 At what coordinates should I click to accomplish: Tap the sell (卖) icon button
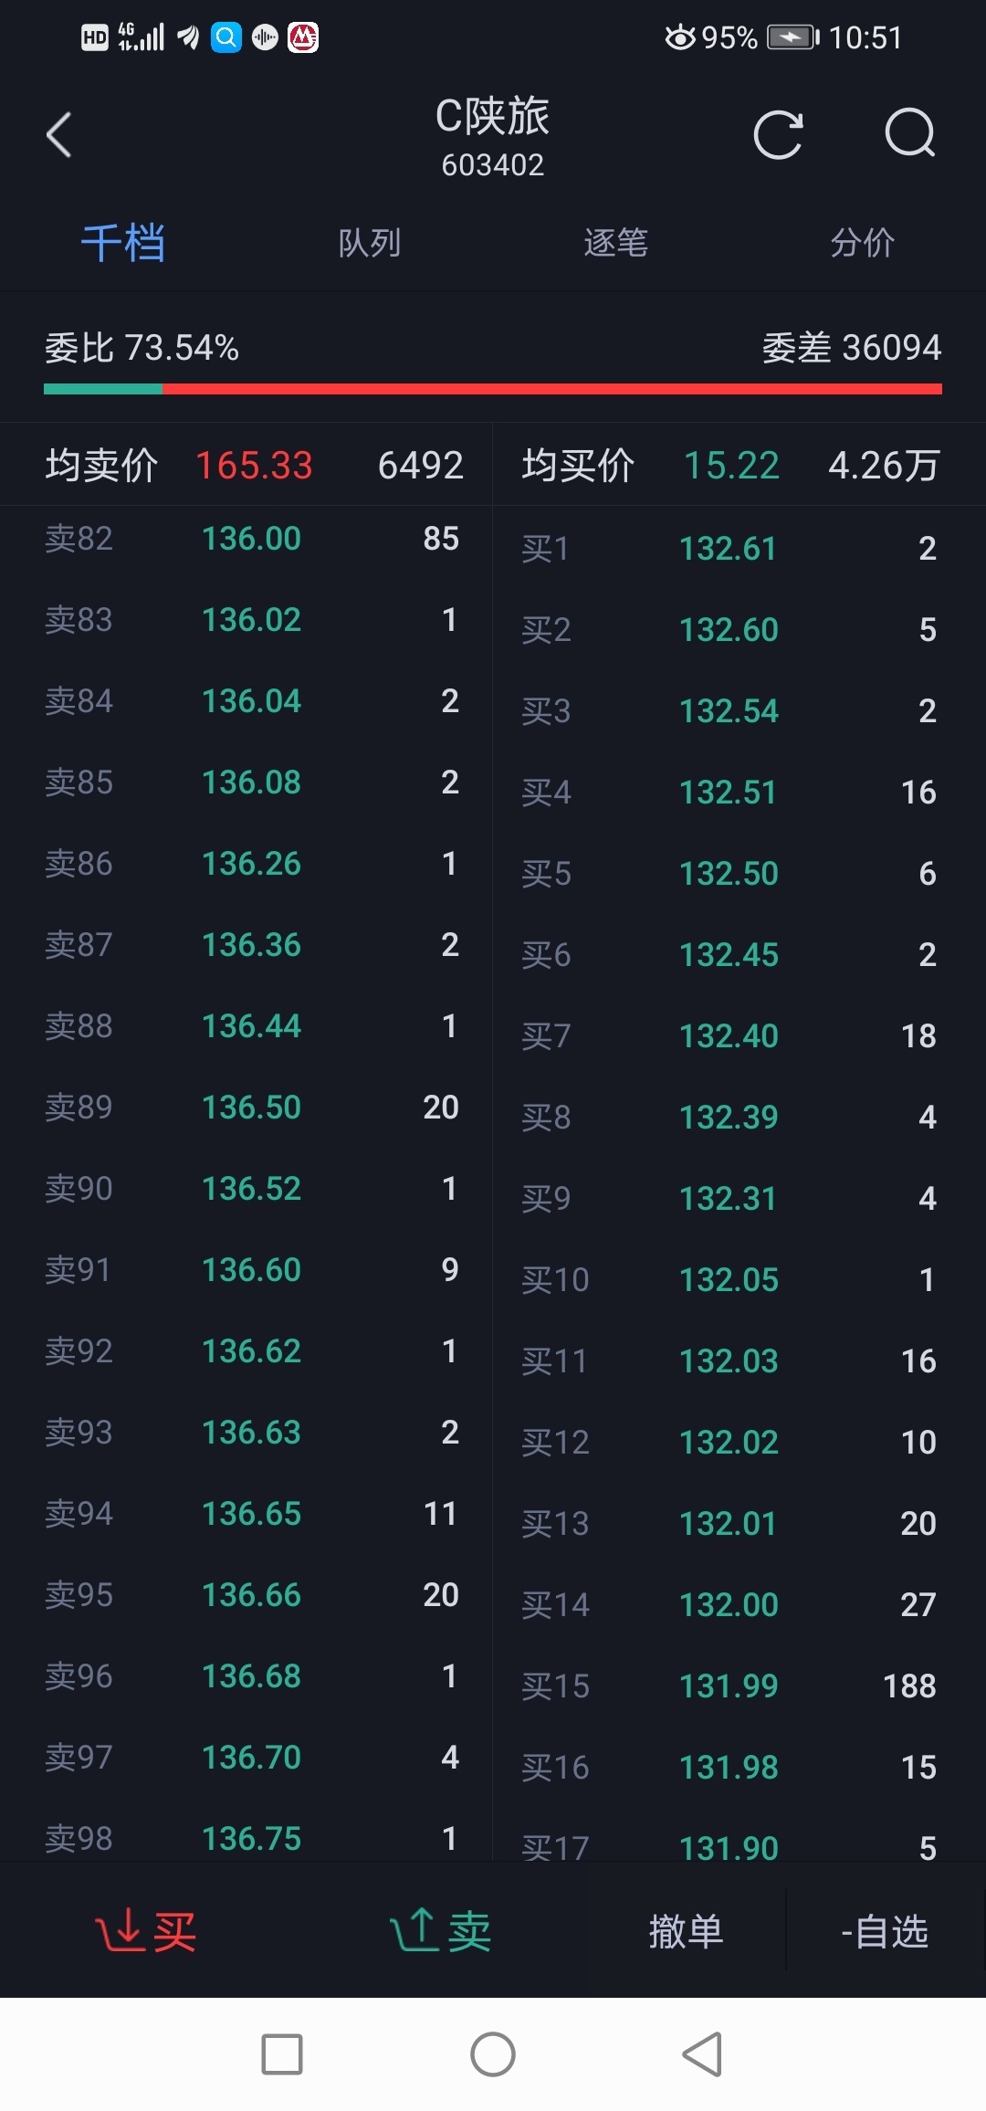coord(441,1930)
